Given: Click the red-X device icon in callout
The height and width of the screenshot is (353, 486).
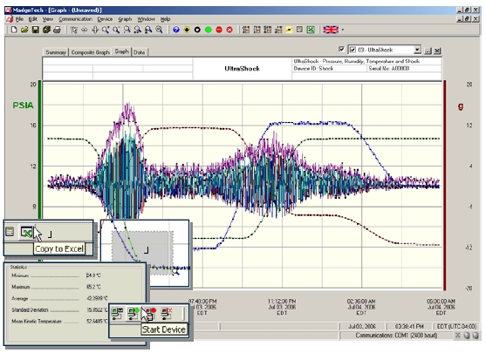Looking at the screenshot, I should [167, 314].
